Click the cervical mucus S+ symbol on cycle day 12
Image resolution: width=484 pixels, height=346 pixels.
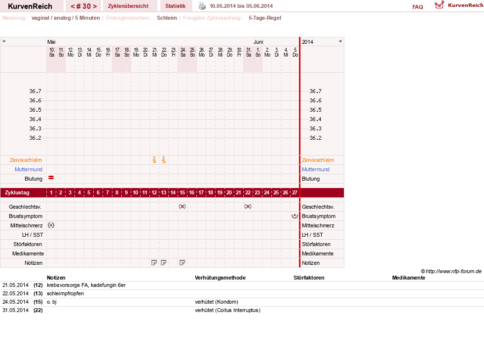[154, 160]
